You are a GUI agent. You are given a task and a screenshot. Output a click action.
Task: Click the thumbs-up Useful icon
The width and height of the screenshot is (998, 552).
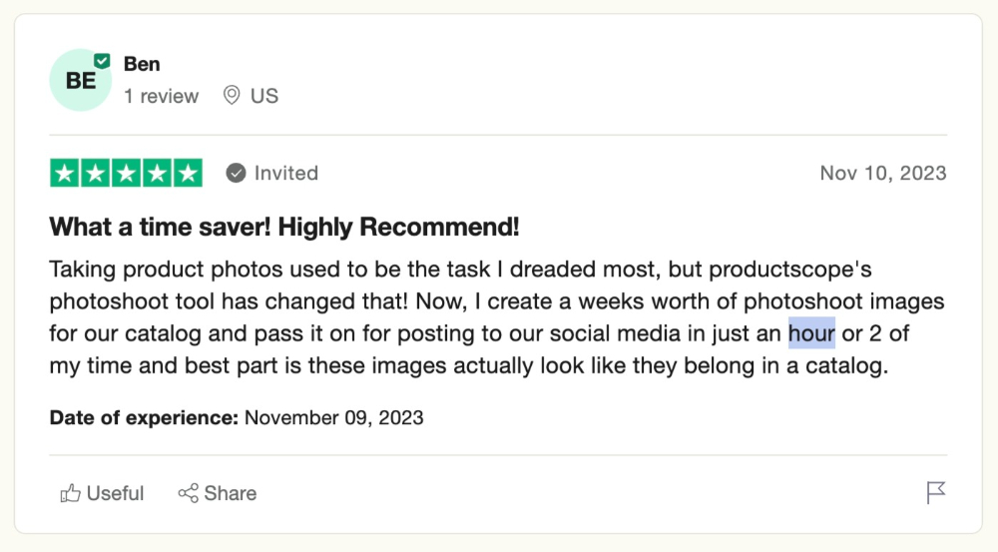pyautogui.click(x=70, y=493)
